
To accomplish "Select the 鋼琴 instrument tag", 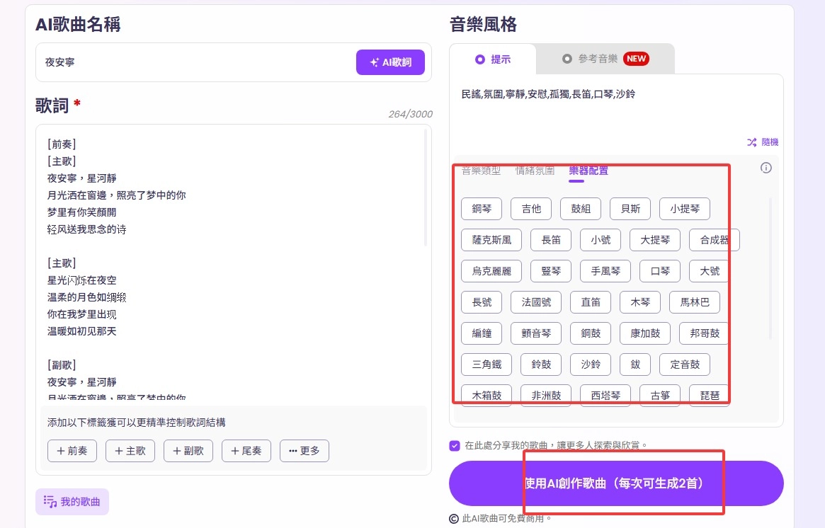I will (482, 209).
